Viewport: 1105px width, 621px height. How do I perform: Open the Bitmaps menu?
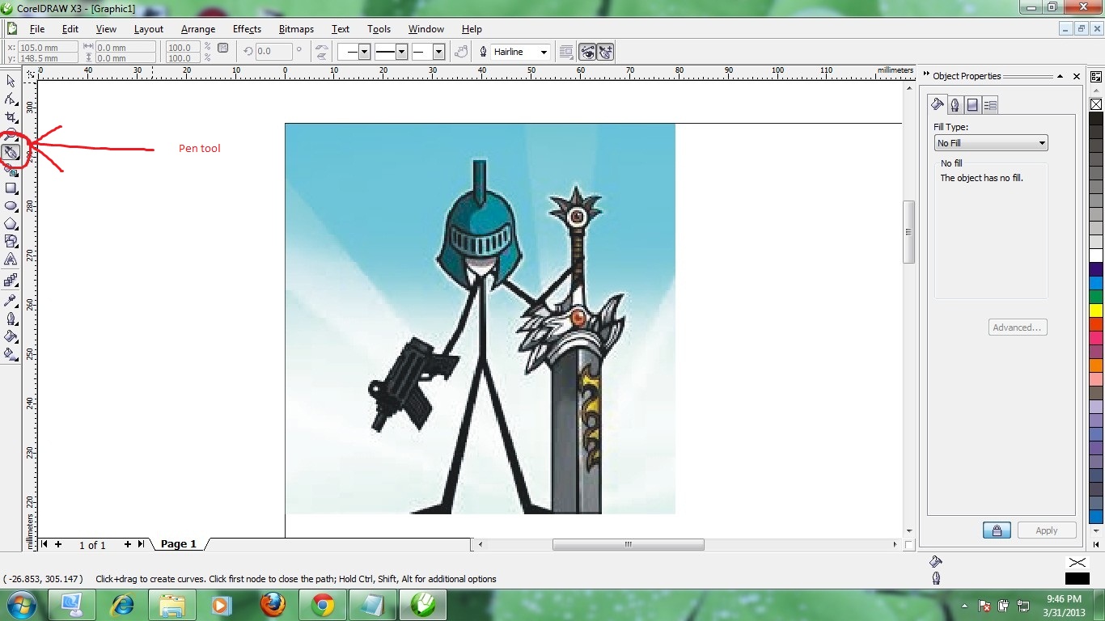pos(296,28)
